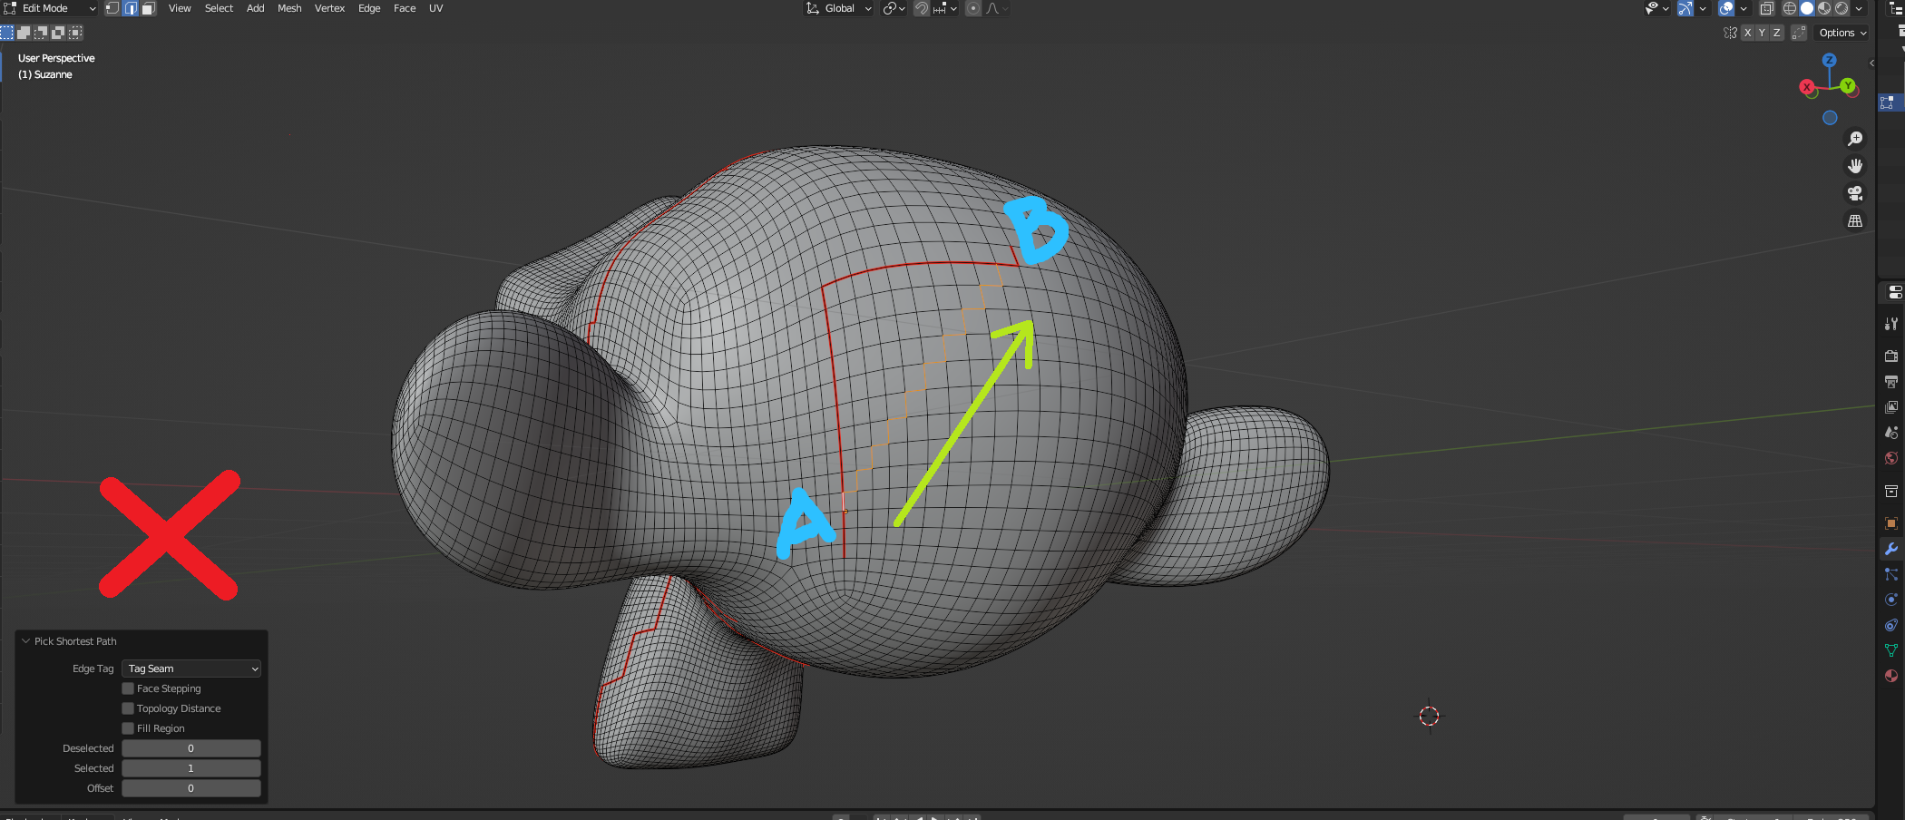This screenshot has height=820, width=1905.
Task: Switch to face select mode
Action: [x=149, y=8]
